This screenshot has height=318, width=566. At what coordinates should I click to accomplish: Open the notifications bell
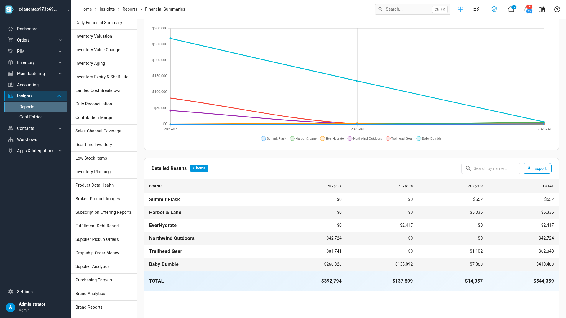(526, 9)
